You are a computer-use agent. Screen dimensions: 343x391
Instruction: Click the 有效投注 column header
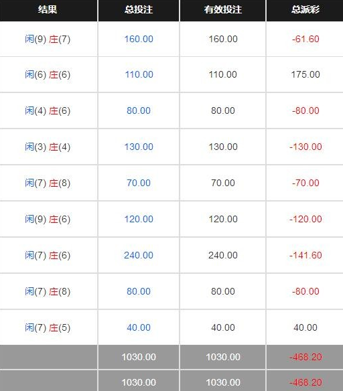[223, 10]
